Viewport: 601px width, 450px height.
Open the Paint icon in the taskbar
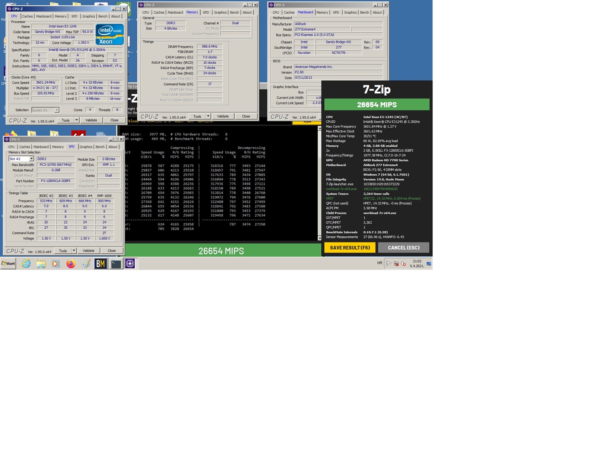pos(86,263)
